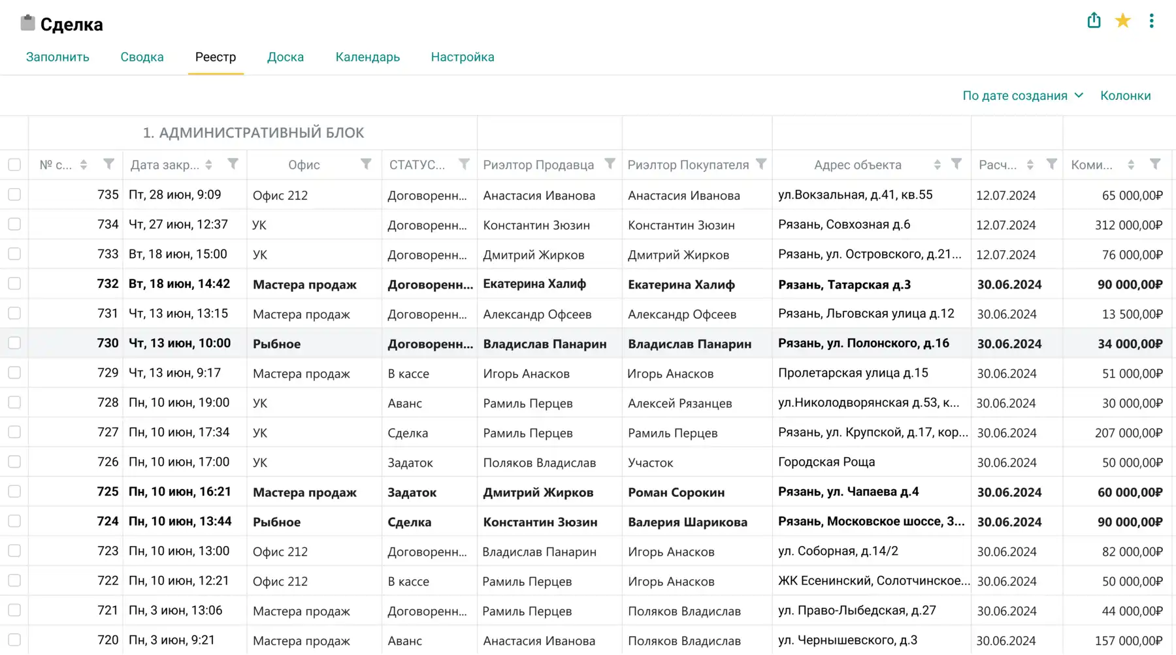The image size is (1176, 655).
Task: Click the share/export icon at top right
Action: (x=1094, y=21)
